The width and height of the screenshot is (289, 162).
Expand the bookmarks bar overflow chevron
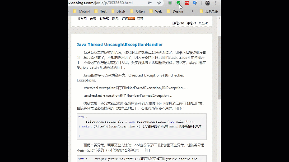(192, 11)
